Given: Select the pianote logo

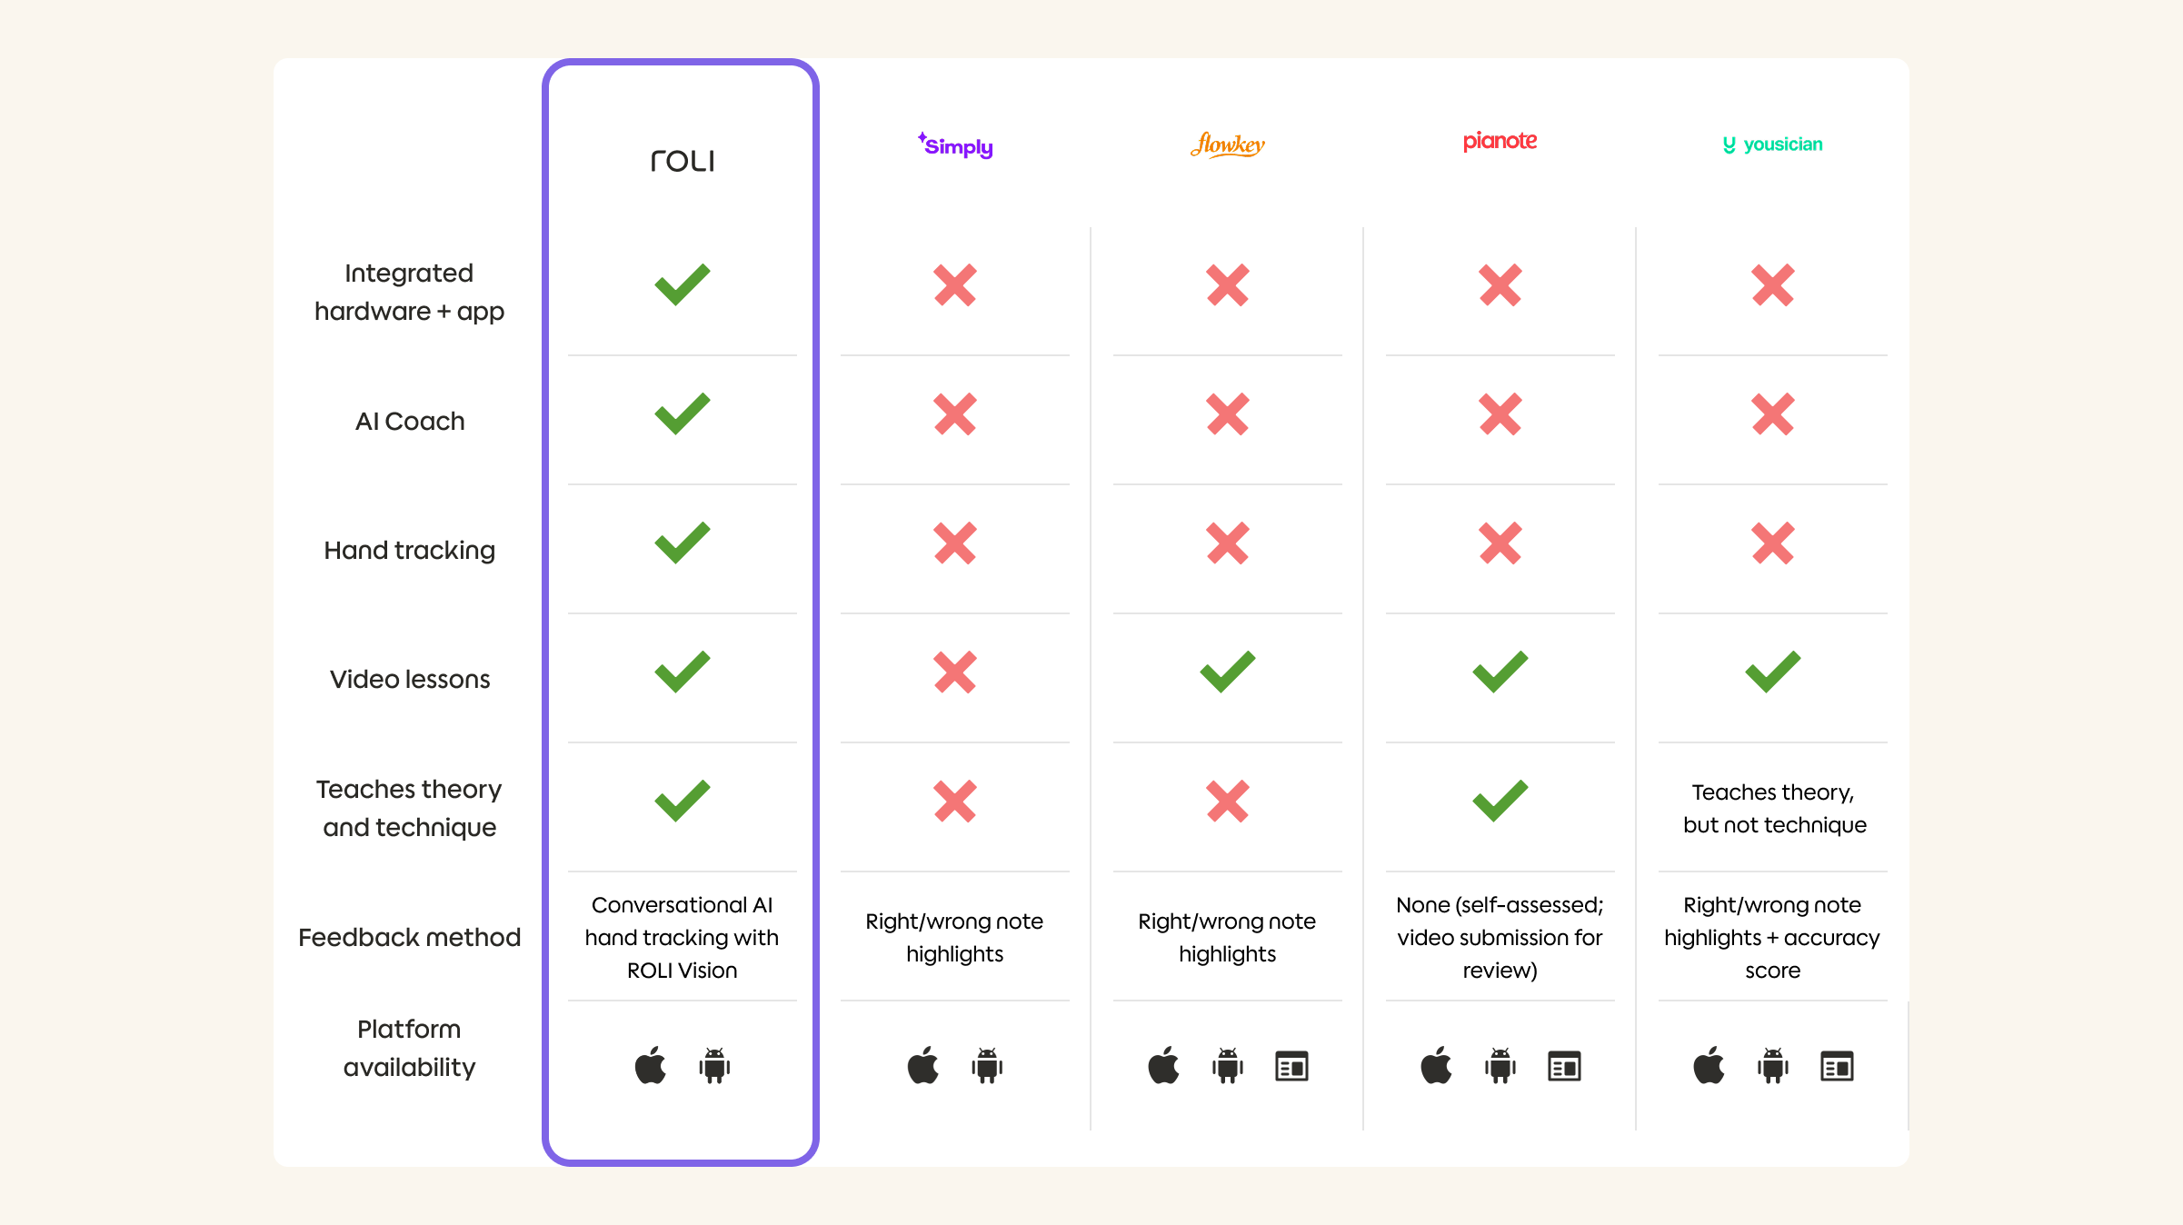Looking at the screenshot, I should click(1500, 141).
